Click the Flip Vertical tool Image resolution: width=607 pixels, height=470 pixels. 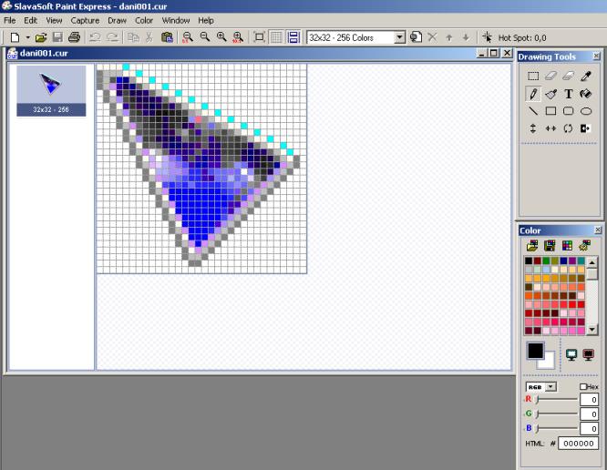coord(533,128)
